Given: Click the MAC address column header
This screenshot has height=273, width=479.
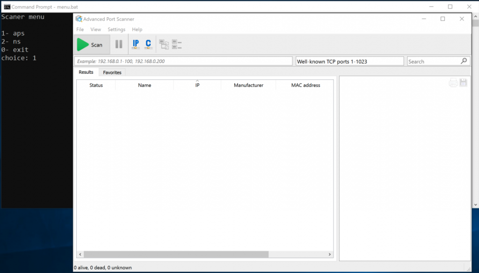Looking at the screenshot, I should 305,85.
